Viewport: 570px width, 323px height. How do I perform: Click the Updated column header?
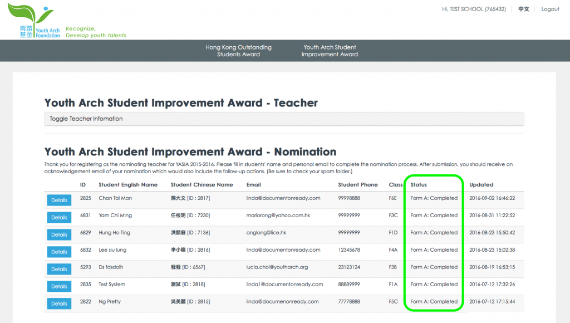point(481,185)
